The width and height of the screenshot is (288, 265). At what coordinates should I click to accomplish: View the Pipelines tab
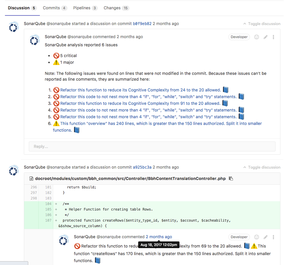tap(81, 8)
